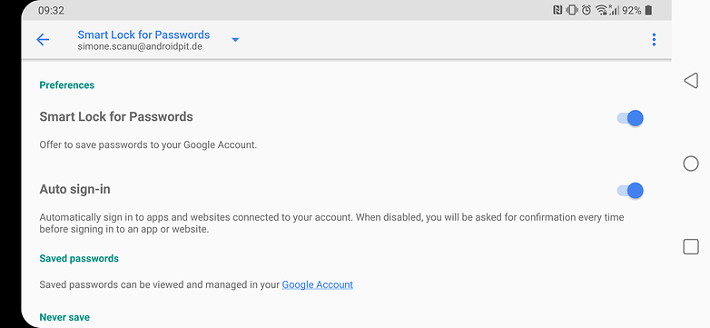This screenshot has height=328, width=710.
Task: Tap the Smart Lock for Passwords setting label
Action: [x=116, y=117]
